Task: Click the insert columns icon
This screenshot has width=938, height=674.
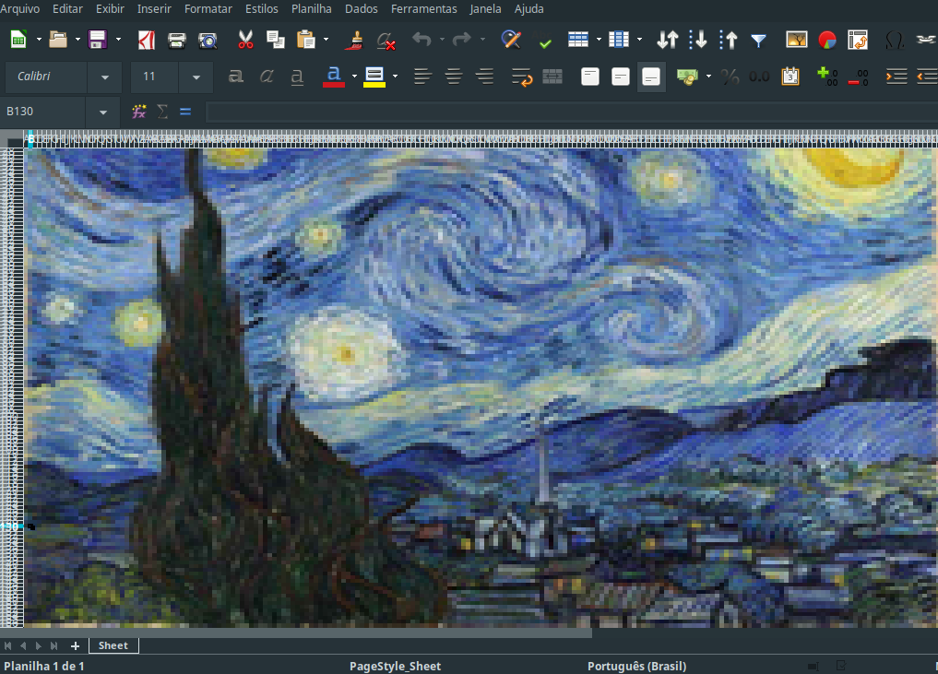Action: pos(619,40)
